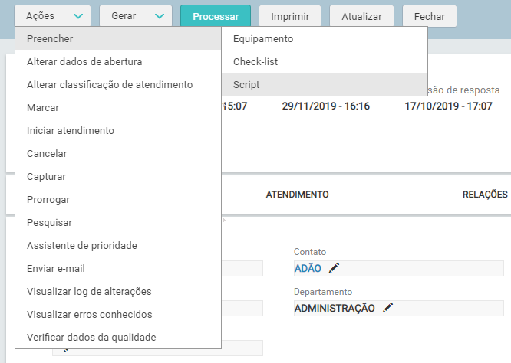Select Pesquisar menu entry
This screenshot has height=363, width=511.
[x=118, y=223]
